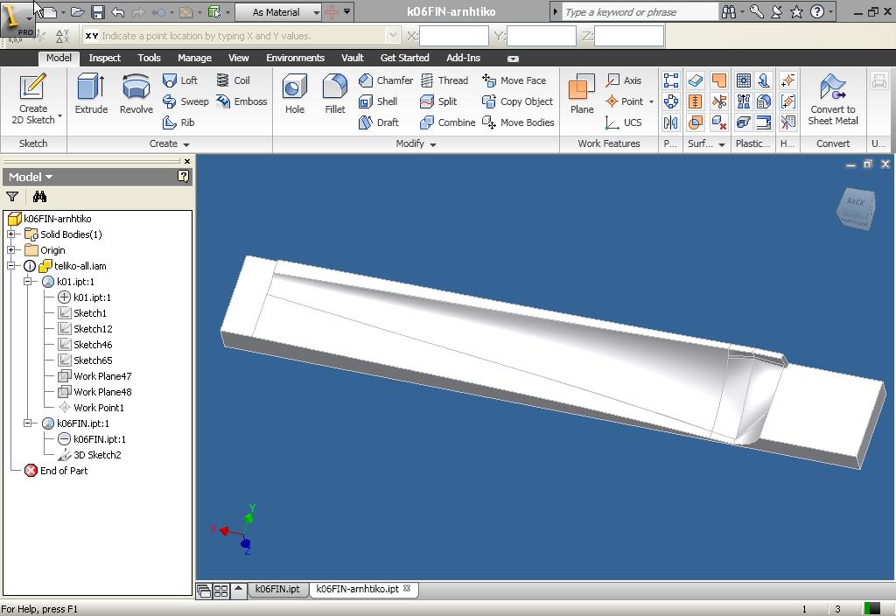The height and width of the screenshot is (616, 896).
Task: Expand the Surf... panel dropdown
Action: [x=722, y=144]
